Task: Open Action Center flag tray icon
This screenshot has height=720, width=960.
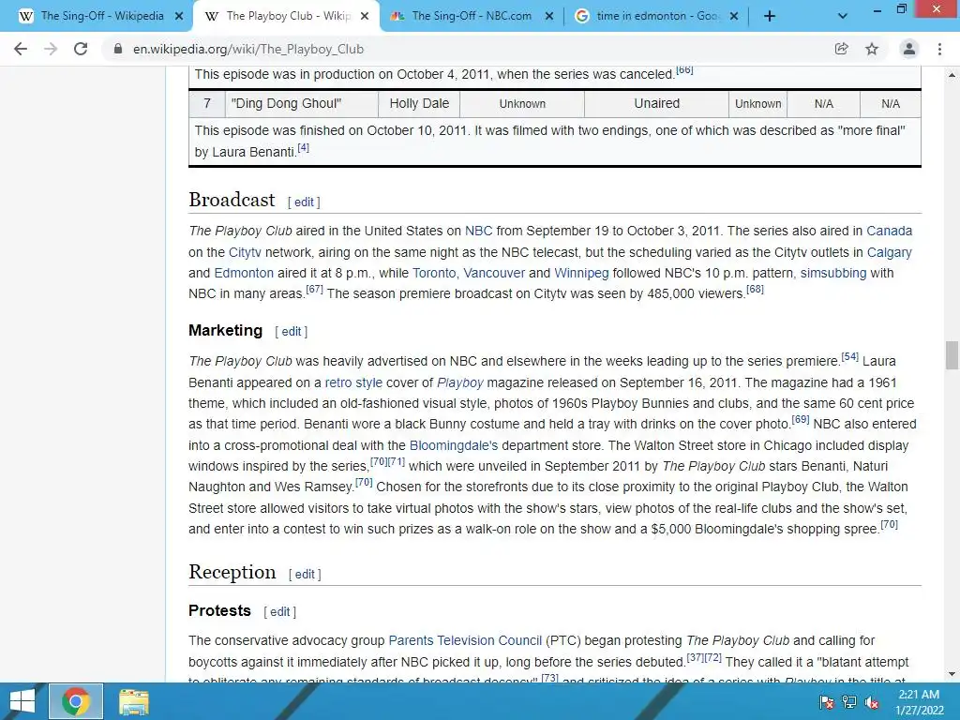Action: click(x=826, y=702)
